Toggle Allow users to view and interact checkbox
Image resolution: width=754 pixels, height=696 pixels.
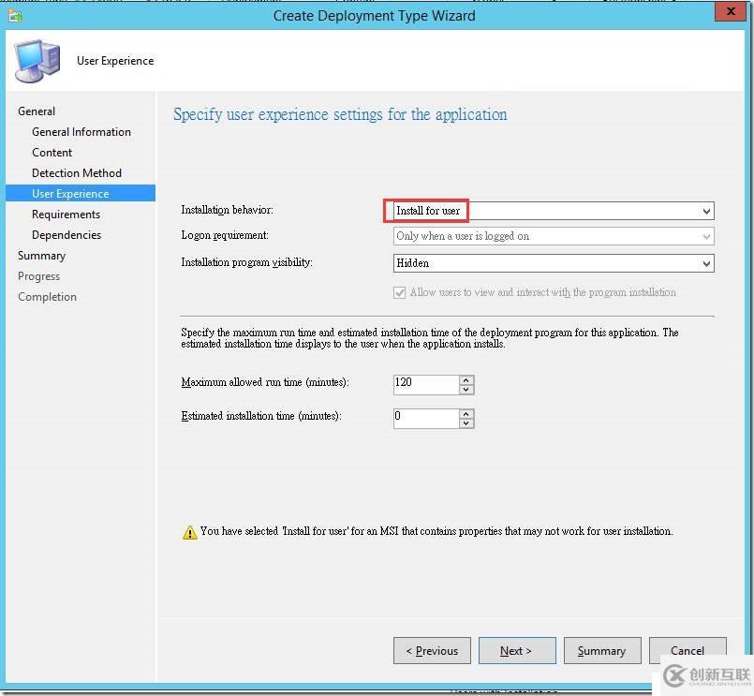click(x=400, y=292)
